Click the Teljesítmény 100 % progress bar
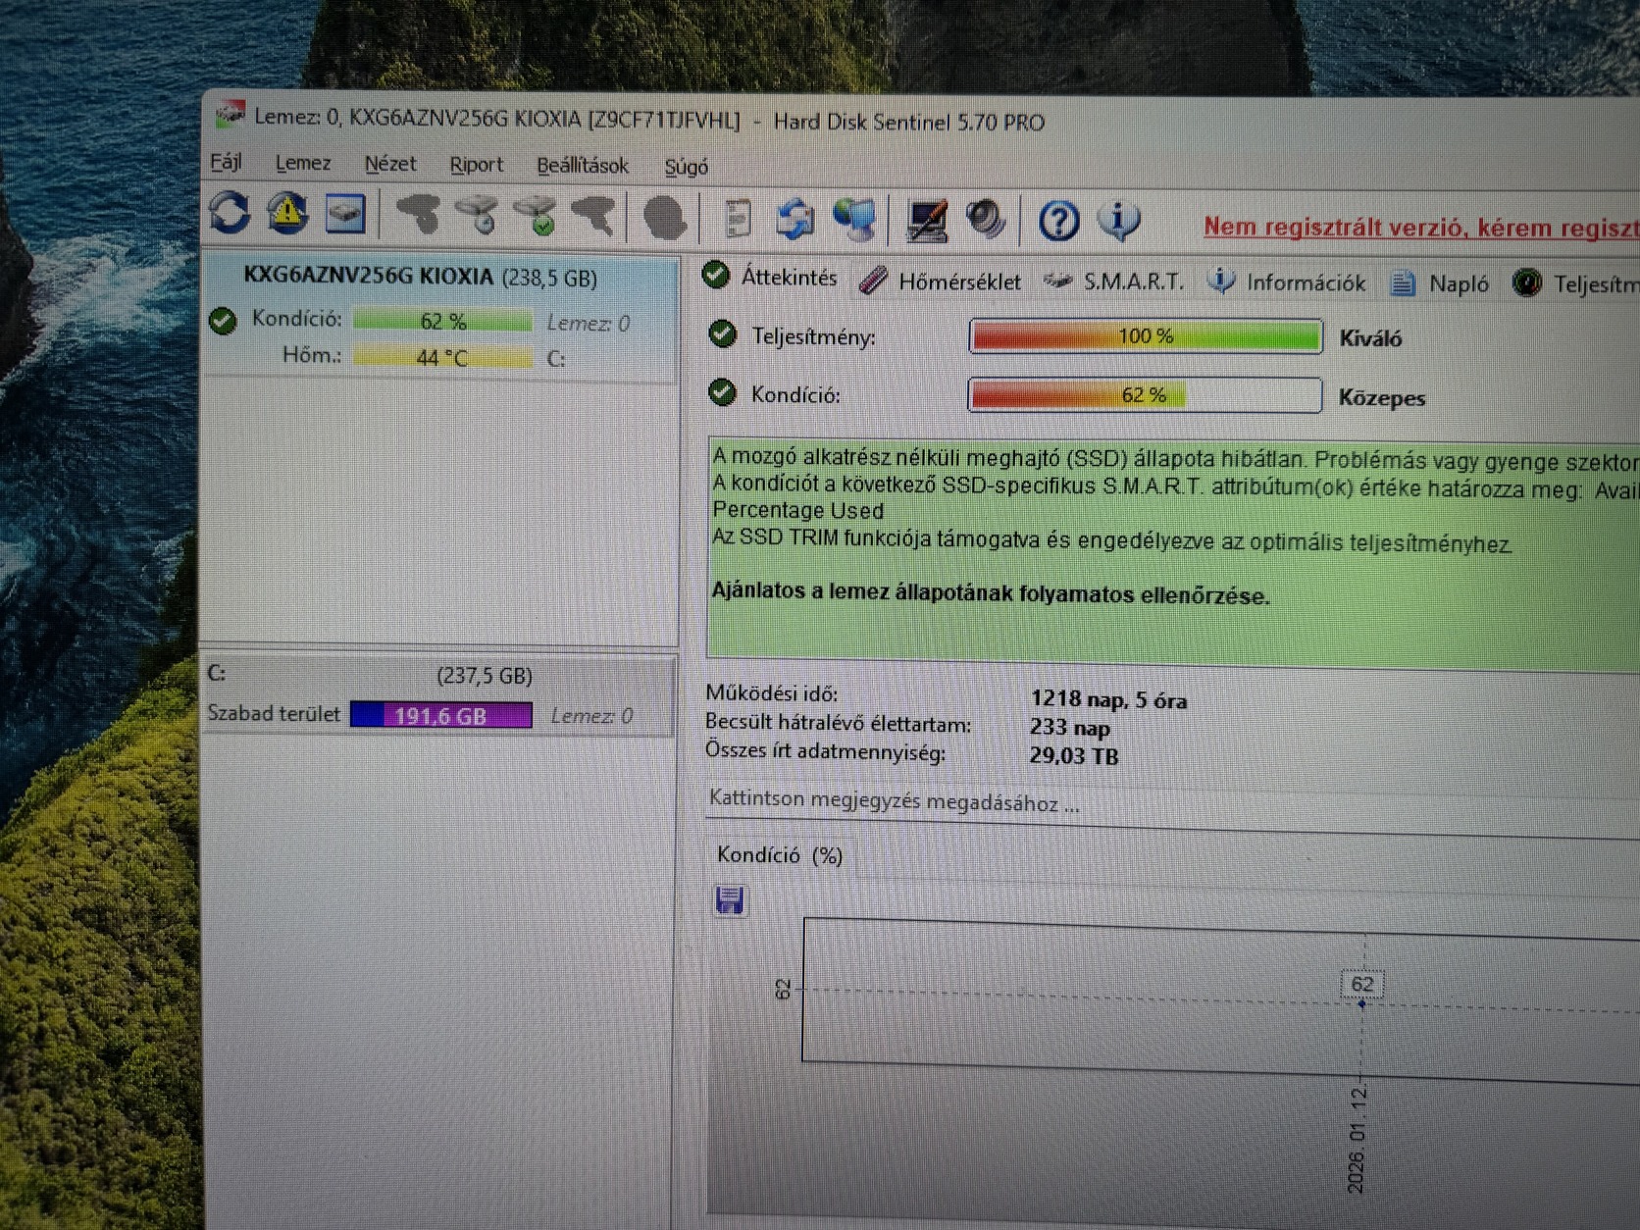This screenshot has height=1230, width=1640. [x=1145, y=336]
